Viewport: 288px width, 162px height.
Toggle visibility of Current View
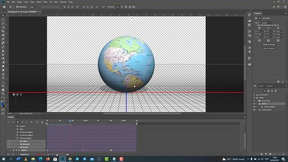point(254,101)
